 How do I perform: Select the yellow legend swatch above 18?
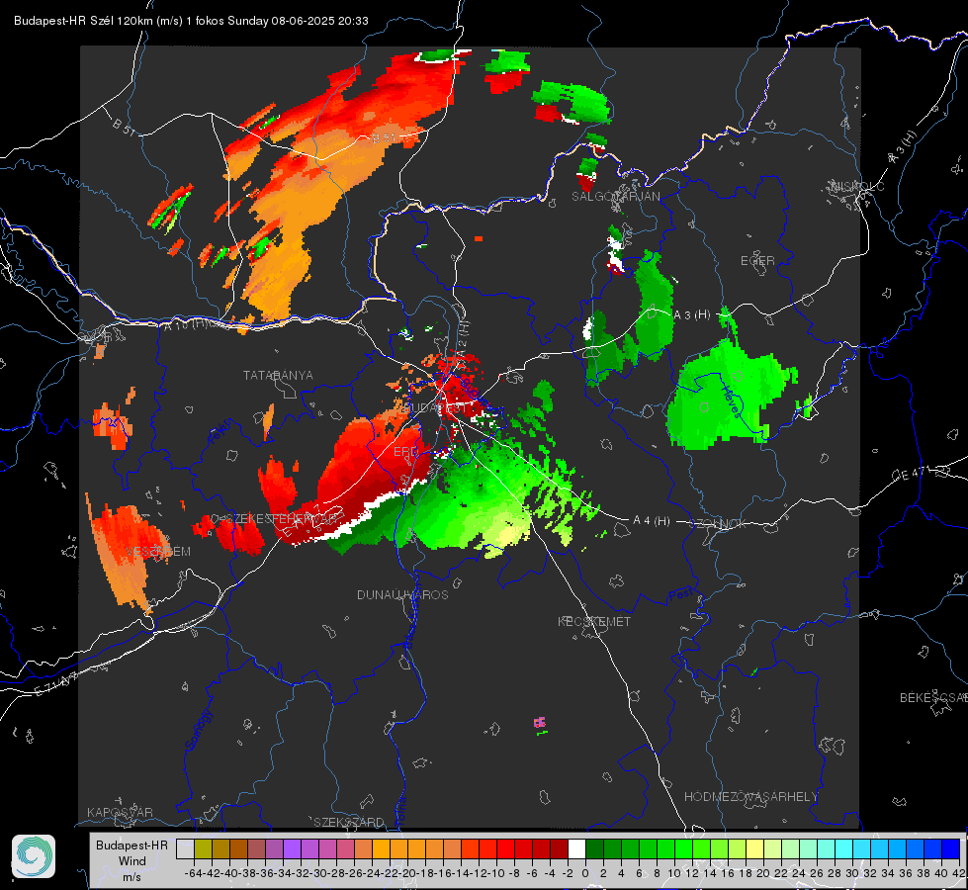pos(755,848)
